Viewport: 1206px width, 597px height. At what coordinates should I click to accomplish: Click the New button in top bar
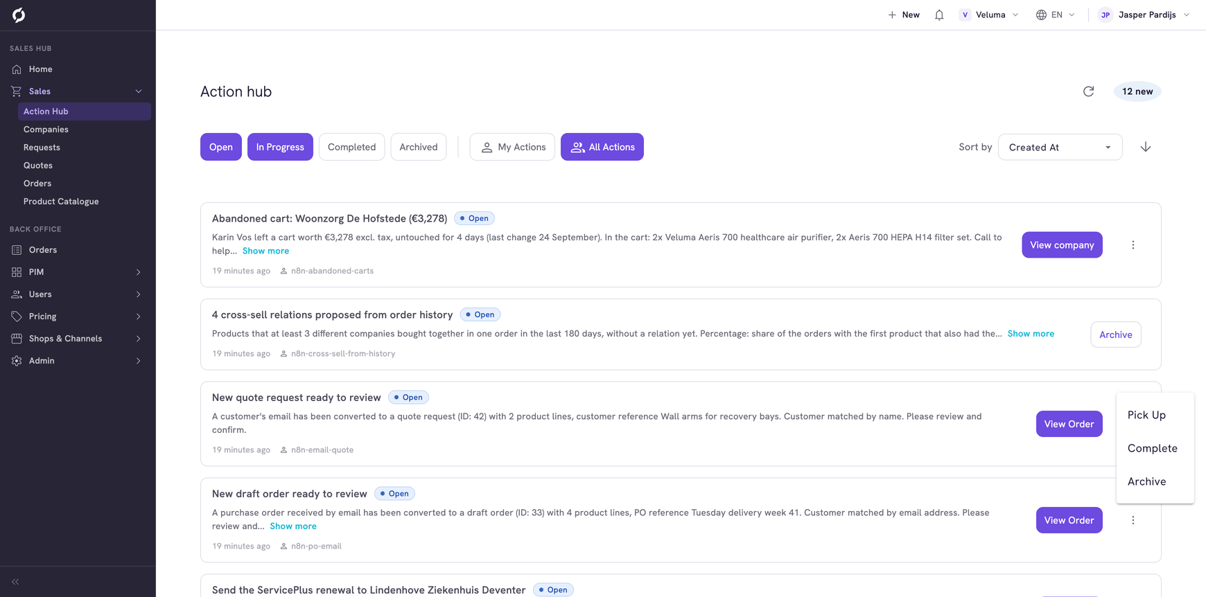coord(904,15)
